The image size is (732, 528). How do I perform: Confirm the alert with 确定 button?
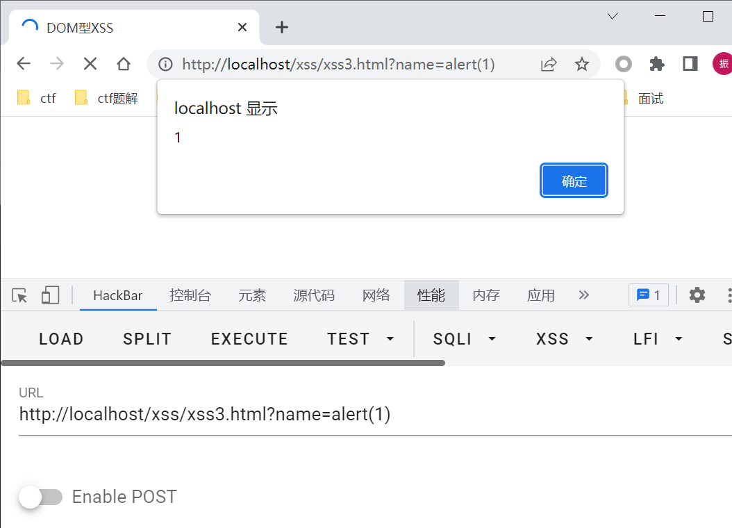click(x=574, y=181)
